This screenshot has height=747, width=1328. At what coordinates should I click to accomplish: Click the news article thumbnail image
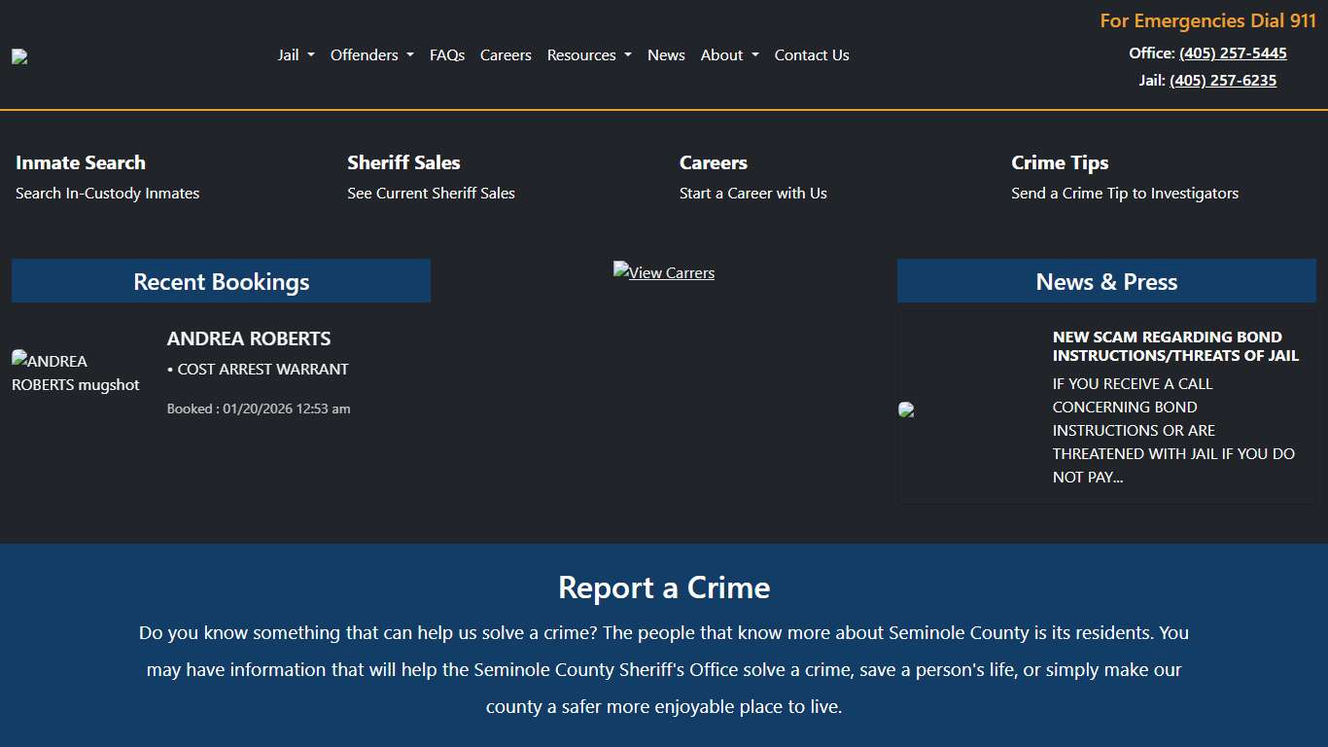click(907, 409)
